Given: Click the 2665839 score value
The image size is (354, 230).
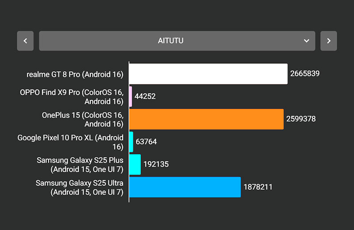Looking at the screenshot, I should [x=305, y=74].
